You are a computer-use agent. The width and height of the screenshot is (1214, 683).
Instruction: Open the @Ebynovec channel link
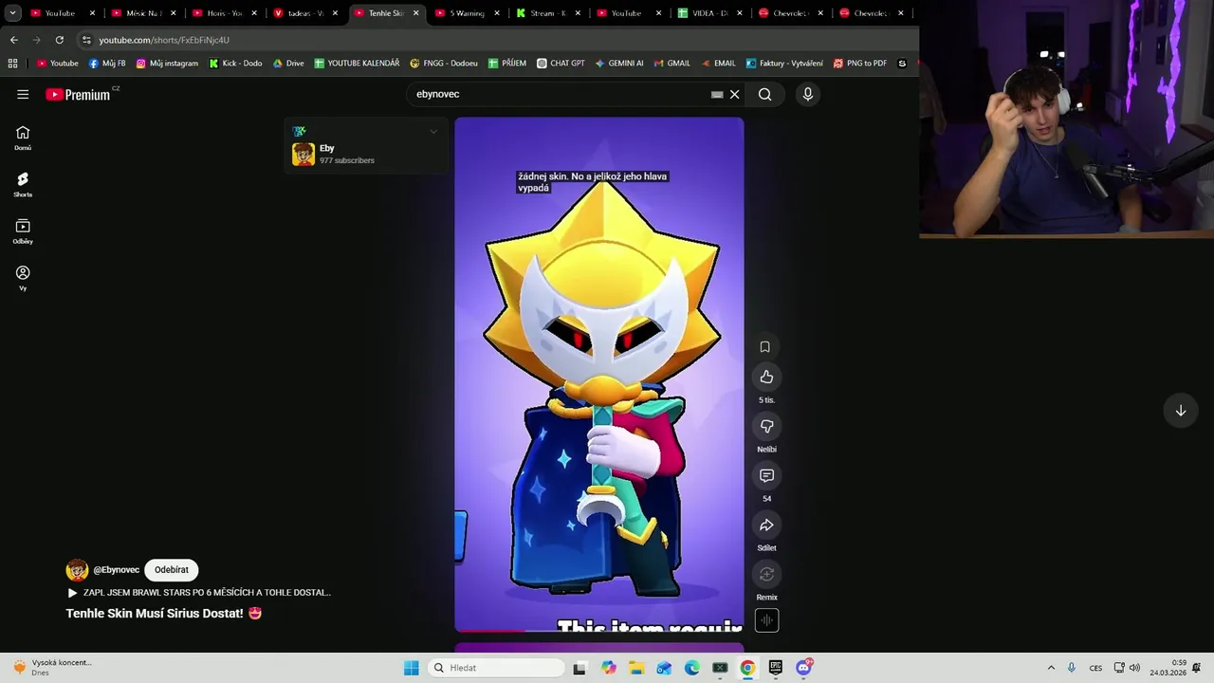tap(117, 570)
